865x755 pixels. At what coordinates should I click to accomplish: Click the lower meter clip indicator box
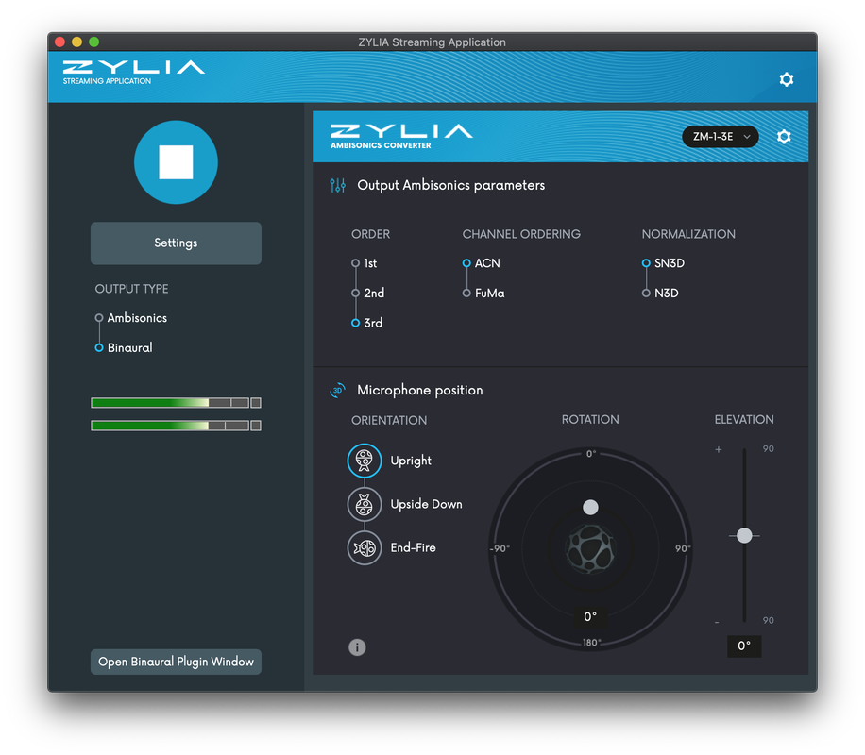tap(256, 426)
